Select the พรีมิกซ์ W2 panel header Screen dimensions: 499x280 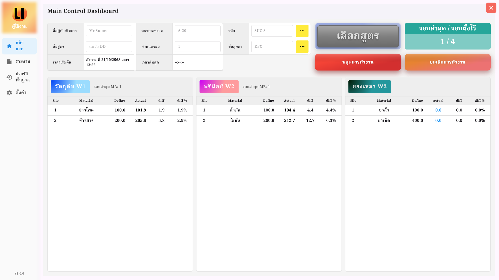coord(219,87)
